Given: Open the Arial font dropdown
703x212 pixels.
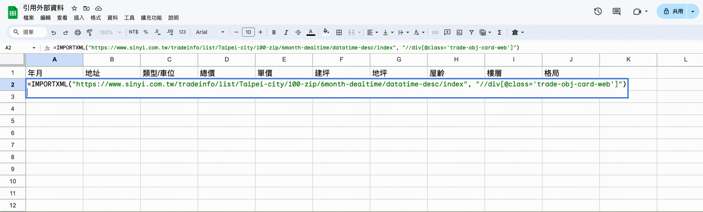Looking at the screenshot, I should 210,32.
